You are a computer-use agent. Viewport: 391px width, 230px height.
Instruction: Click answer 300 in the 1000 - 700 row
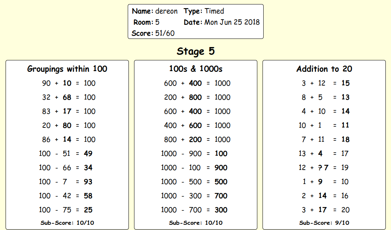pos(221,210)
